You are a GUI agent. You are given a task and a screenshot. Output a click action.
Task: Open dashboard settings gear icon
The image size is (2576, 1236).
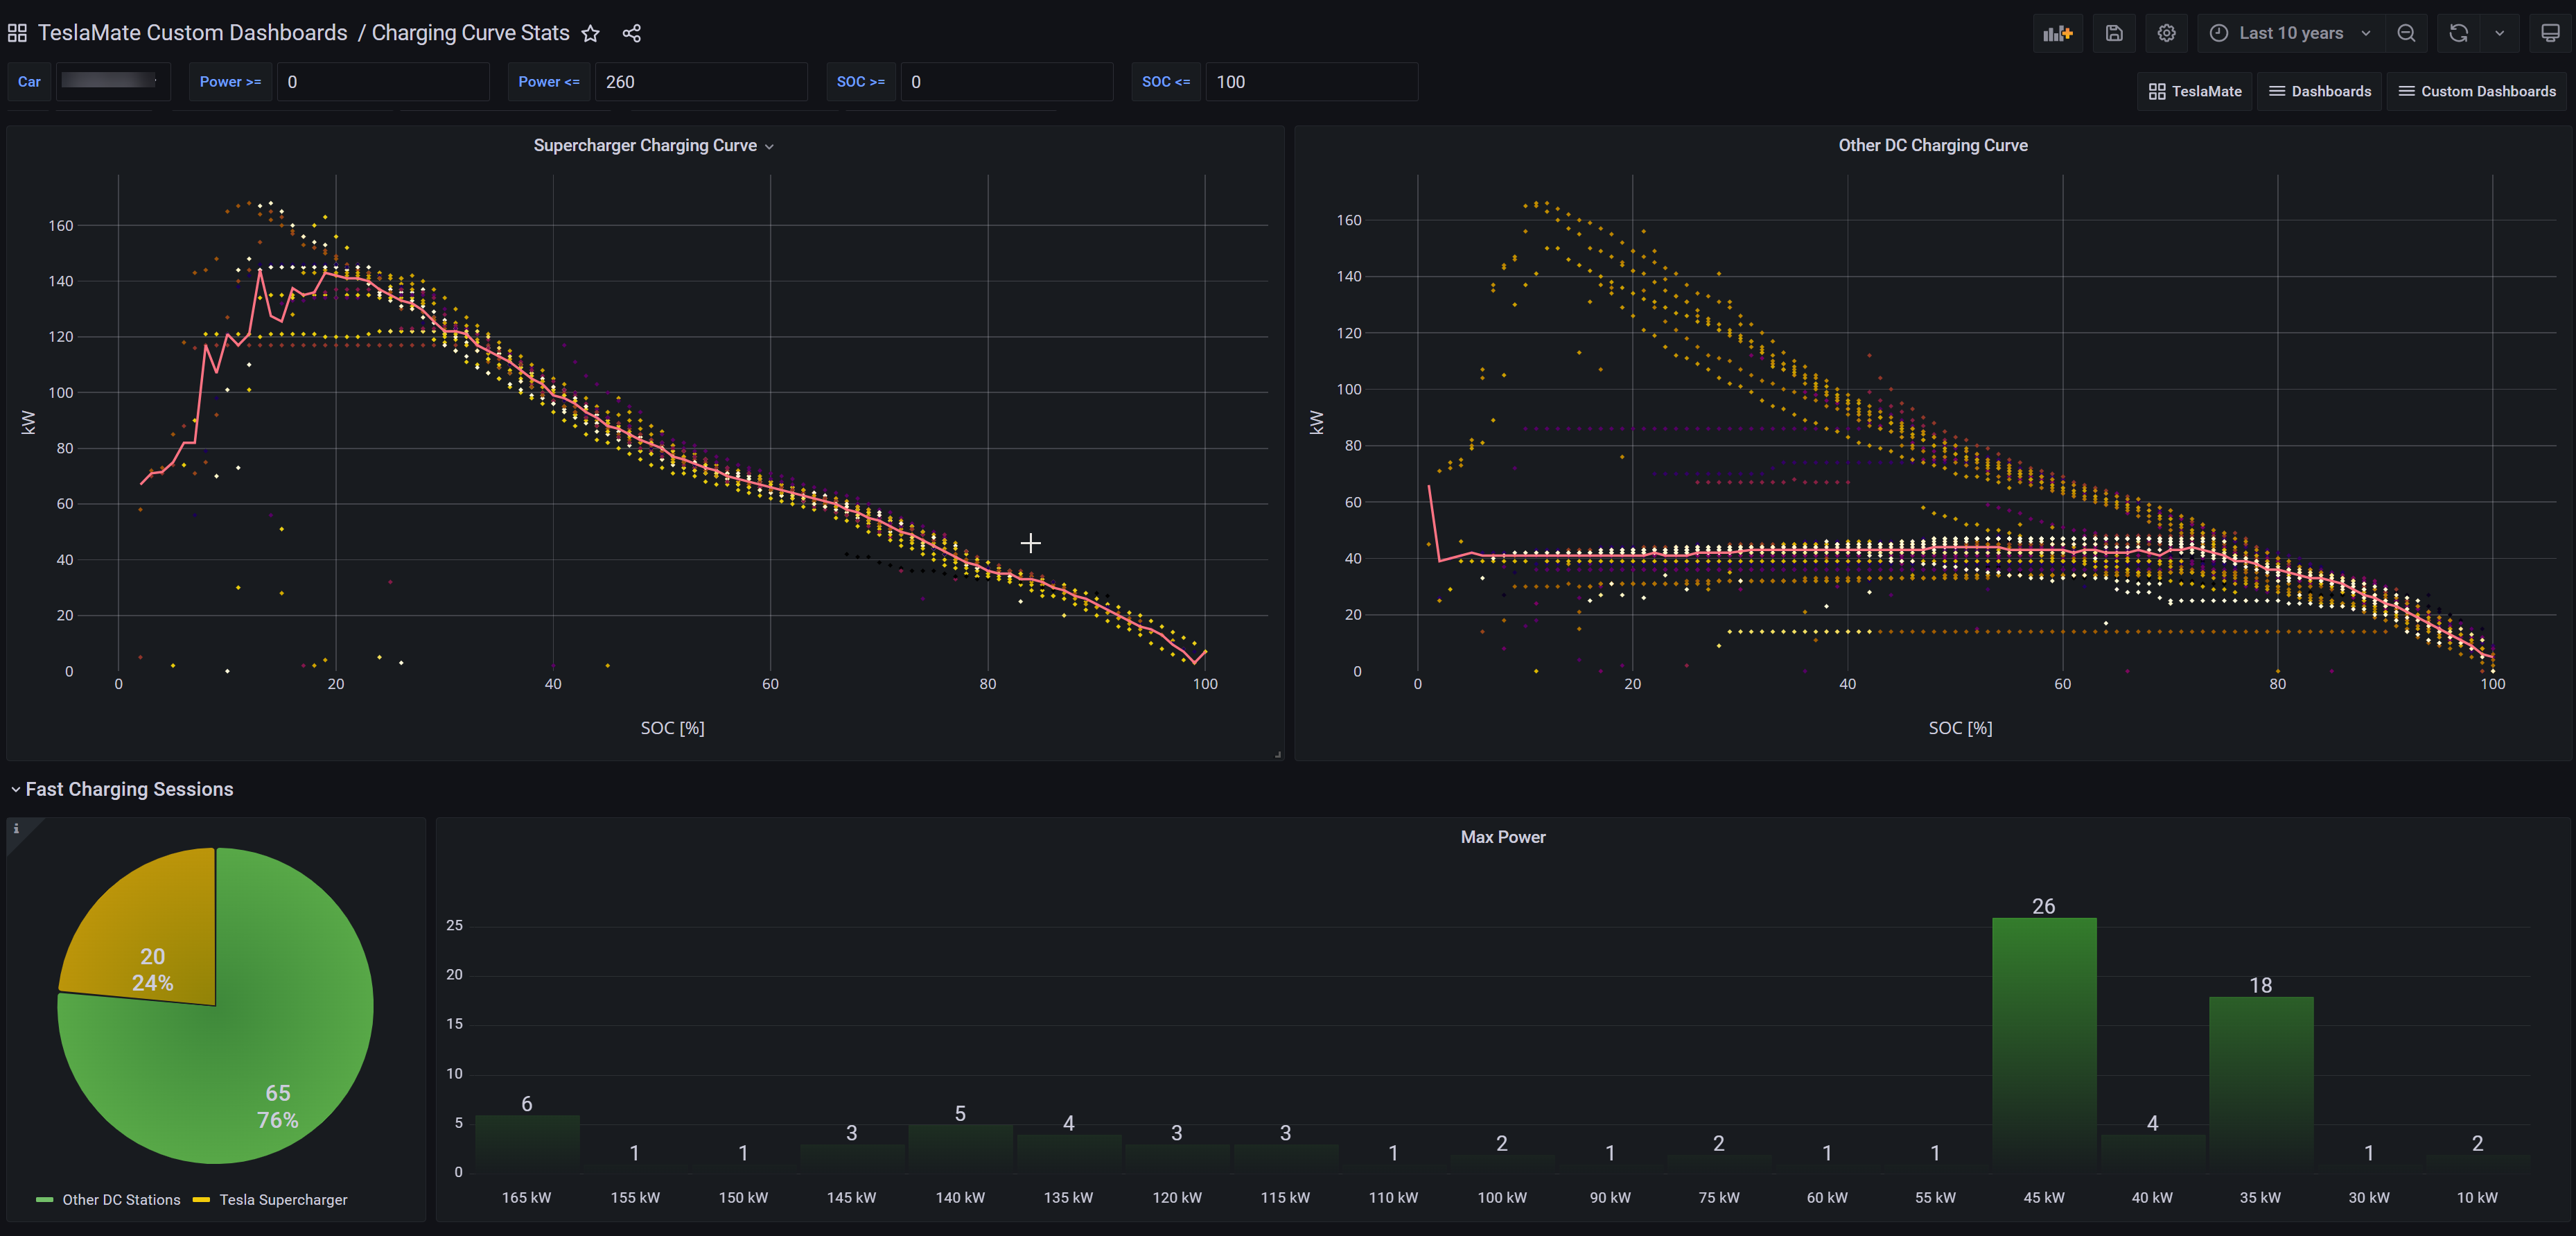2166,33
